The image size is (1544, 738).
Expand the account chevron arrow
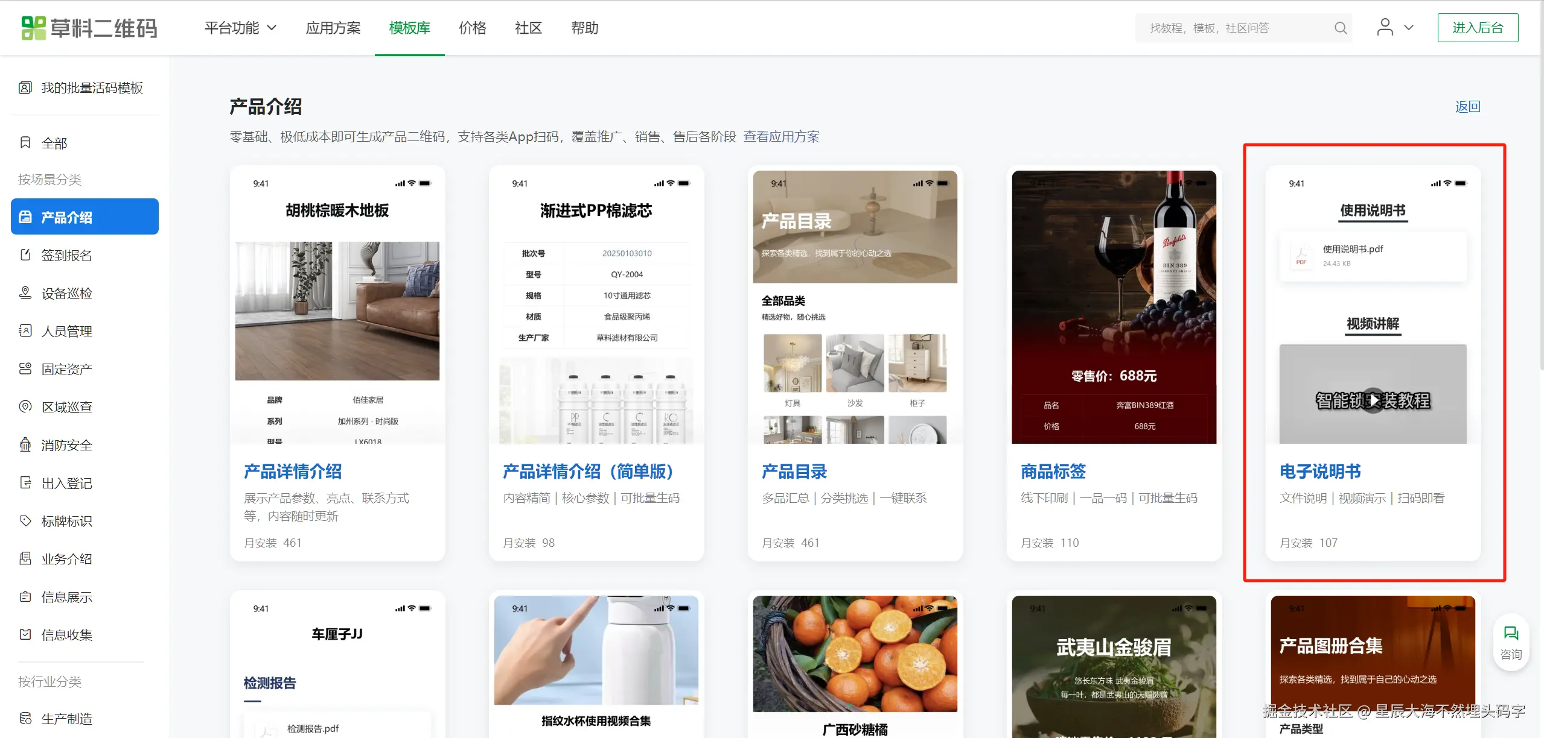click(x=1409, y=28)
